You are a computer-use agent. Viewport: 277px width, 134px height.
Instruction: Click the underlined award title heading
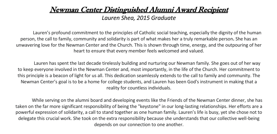[x=139, y=10]
